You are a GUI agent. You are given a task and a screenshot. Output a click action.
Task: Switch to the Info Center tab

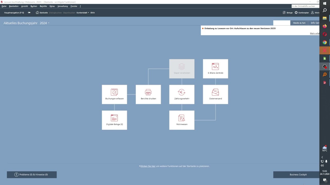pos(314,23)
